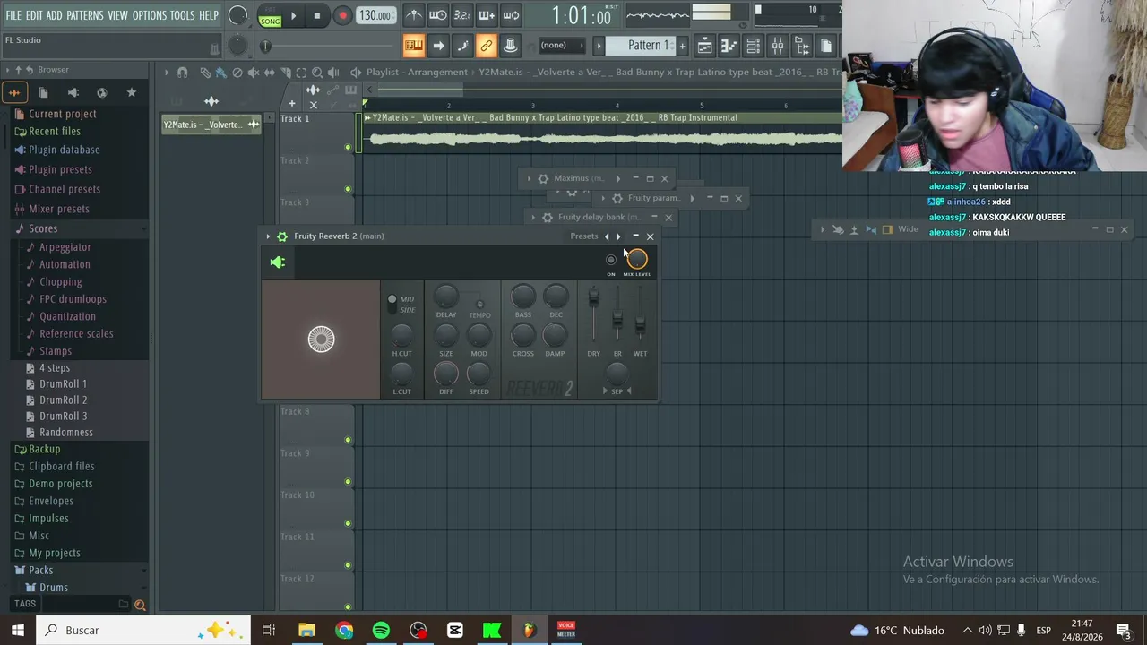Select the browser plugins tab icon
The height and width of the screenshot is (645, 1147).
[x=73, y=92]
